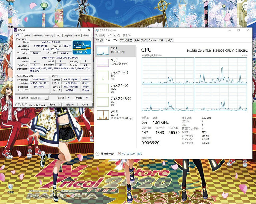Switch to the 詳細 tab

[161, 40]
